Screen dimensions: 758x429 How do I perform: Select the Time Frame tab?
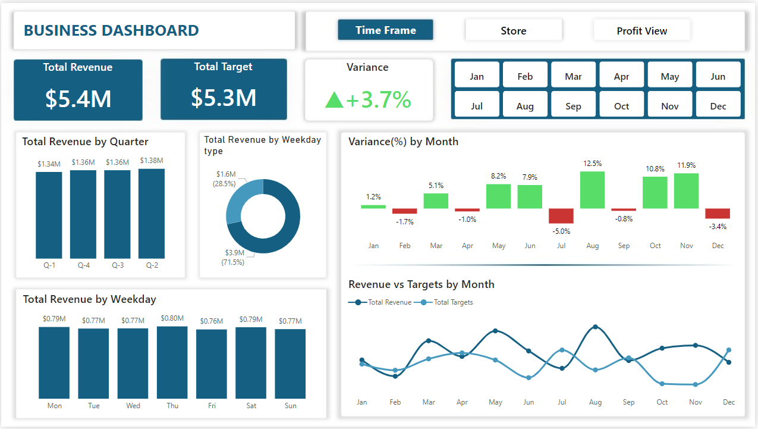pyautogui.click(x=385, y=30)
